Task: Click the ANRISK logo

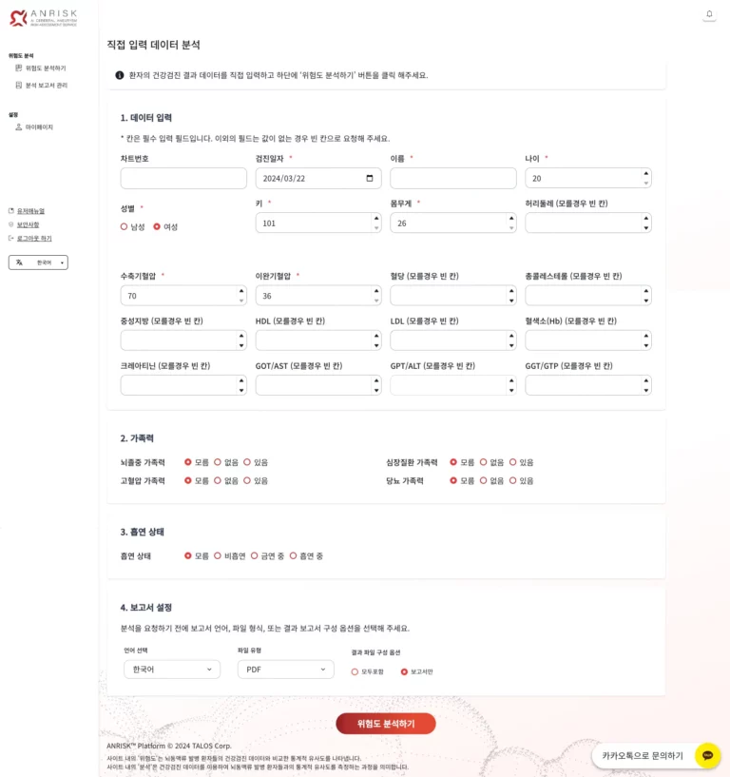Action: click(x=43, y=17)
